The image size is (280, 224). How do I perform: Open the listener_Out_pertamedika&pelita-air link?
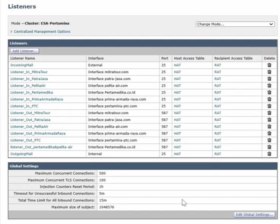[x=41, y=147]
